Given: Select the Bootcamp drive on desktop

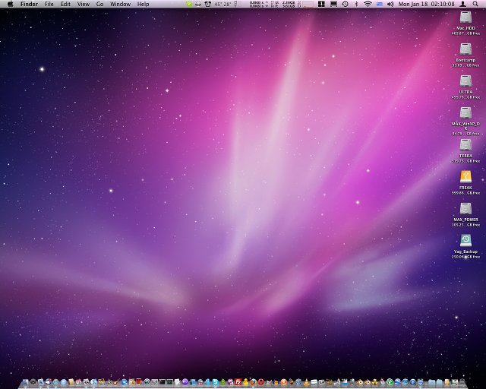Looking at the screenshot, I should click(x=465, y=49).
